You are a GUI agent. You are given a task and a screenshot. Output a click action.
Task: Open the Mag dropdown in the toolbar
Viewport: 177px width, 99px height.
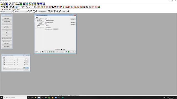coord(22,12)
